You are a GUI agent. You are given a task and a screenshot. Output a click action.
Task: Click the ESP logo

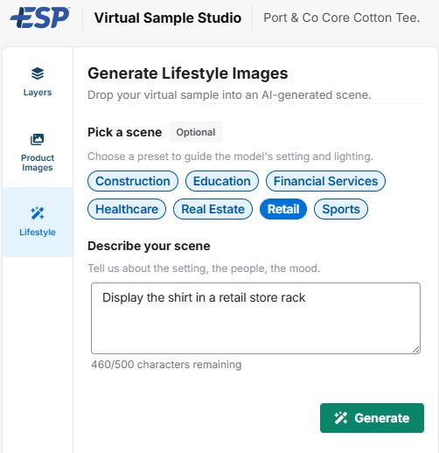click(x=40, y=17)
